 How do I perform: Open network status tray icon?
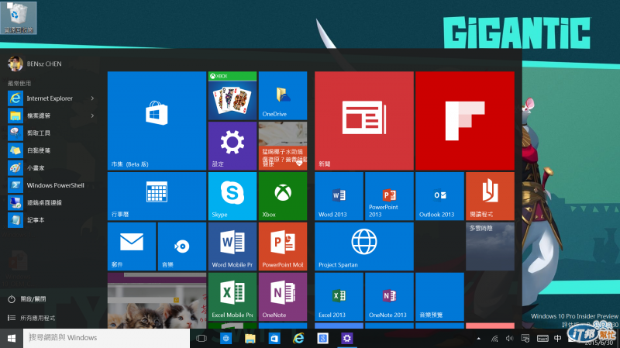[x=494, y=339]
